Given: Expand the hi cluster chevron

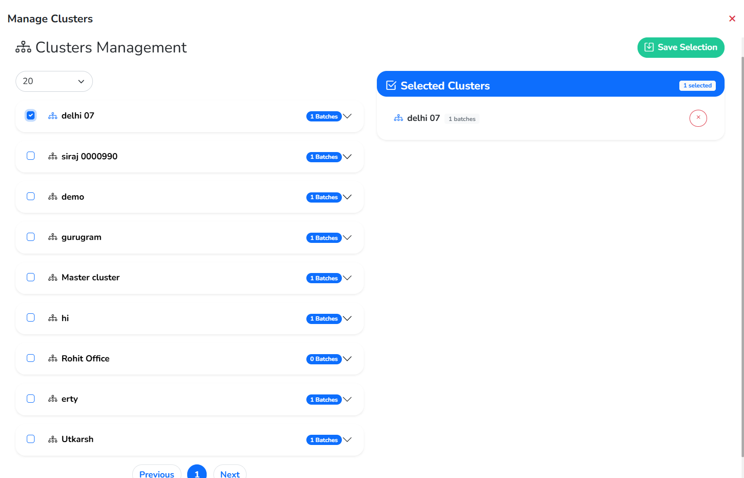Looking at the screenshot, I should 347,318.
